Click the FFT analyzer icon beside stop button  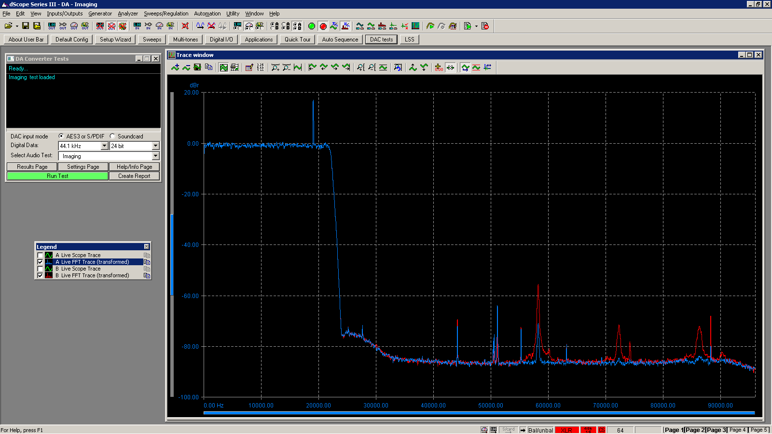(x=345, y=26)
